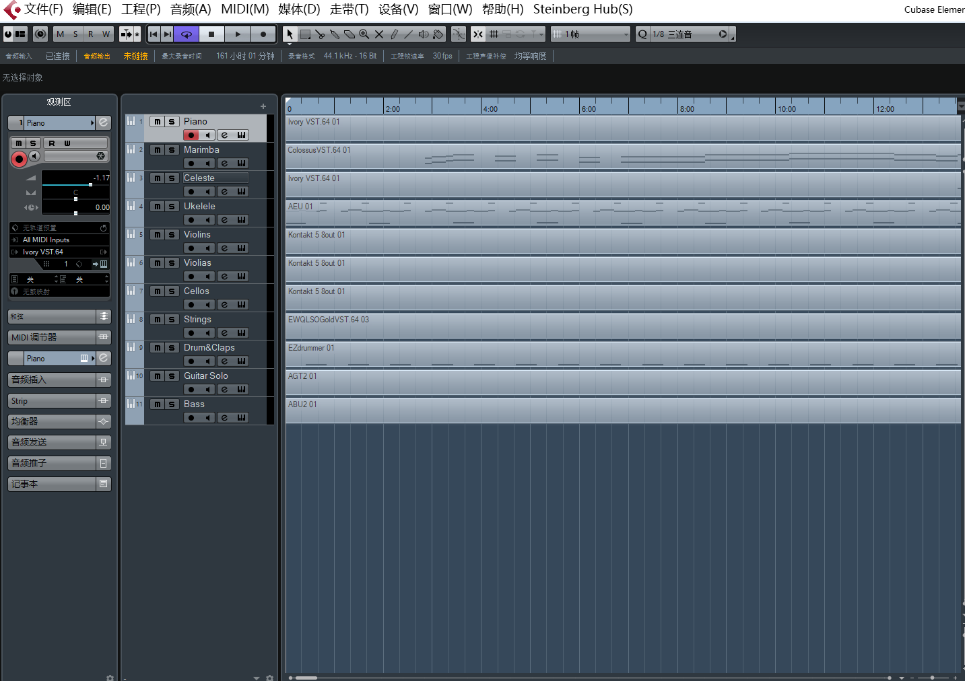Toggle Snap on/off button
This screenshot has height=681, width=965.
click(x=477, y=34)
